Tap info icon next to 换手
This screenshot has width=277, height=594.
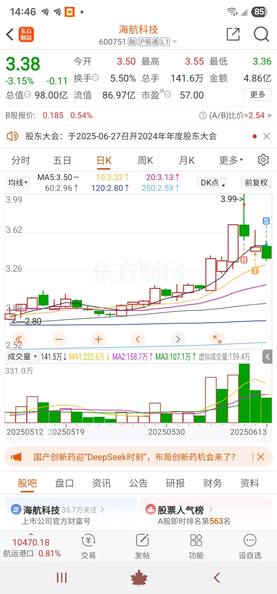(x=95, y=78)
